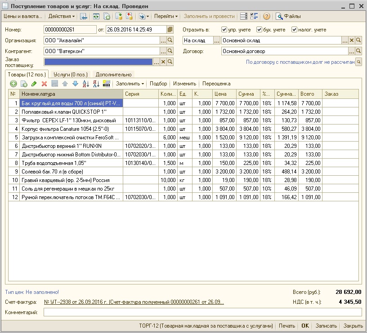Sort rows ascending A-Z
367x333 pixels.
coord(85,84)
